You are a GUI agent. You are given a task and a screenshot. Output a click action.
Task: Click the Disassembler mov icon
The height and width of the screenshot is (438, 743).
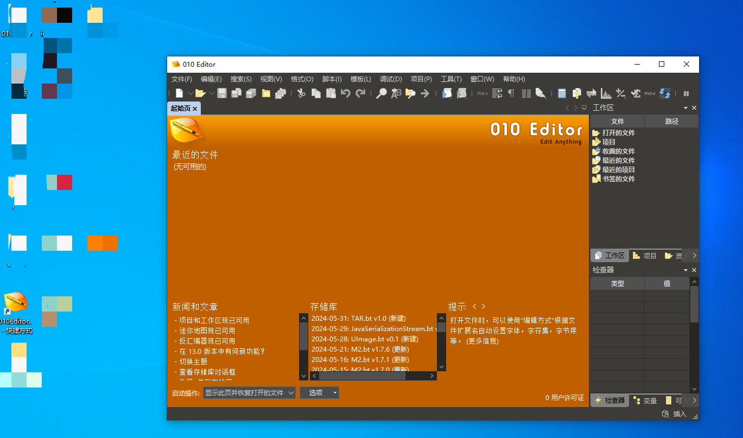[650, 93]
